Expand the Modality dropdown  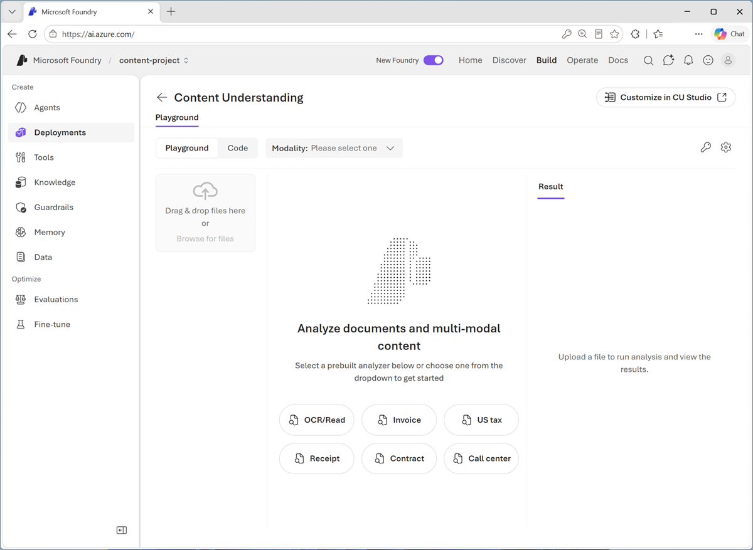pyautogui.click(x=334, y=148)
